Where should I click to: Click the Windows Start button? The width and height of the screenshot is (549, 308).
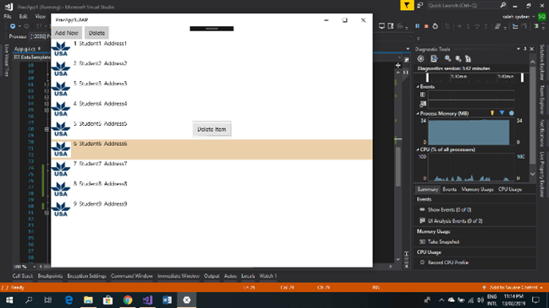coord(9,300)
